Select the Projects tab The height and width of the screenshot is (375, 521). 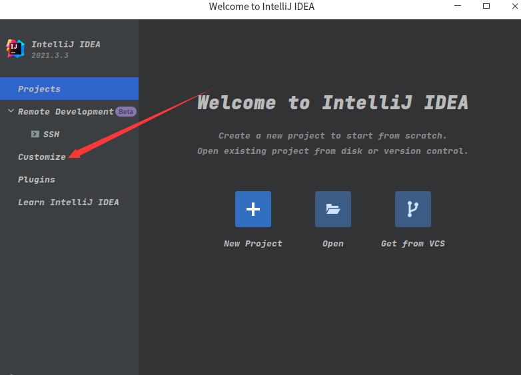click(69, 89)
